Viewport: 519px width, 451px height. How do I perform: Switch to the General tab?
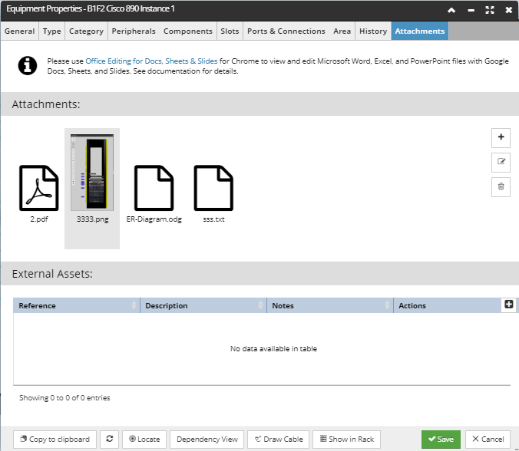[x=19, y=31]
